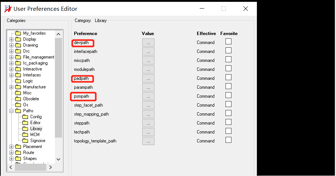This screenshot has width=336, height=176.
Task: Click the Config folder icon under Paths
Action: pos(25,117)
